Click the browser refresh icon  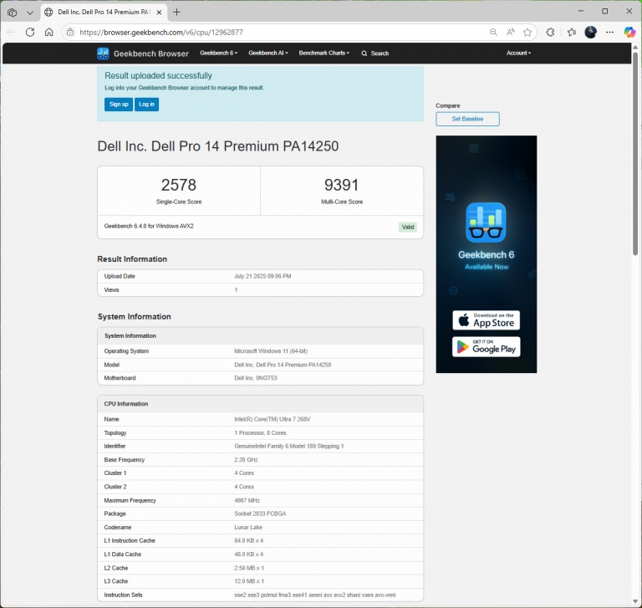(x=30, y=33)
